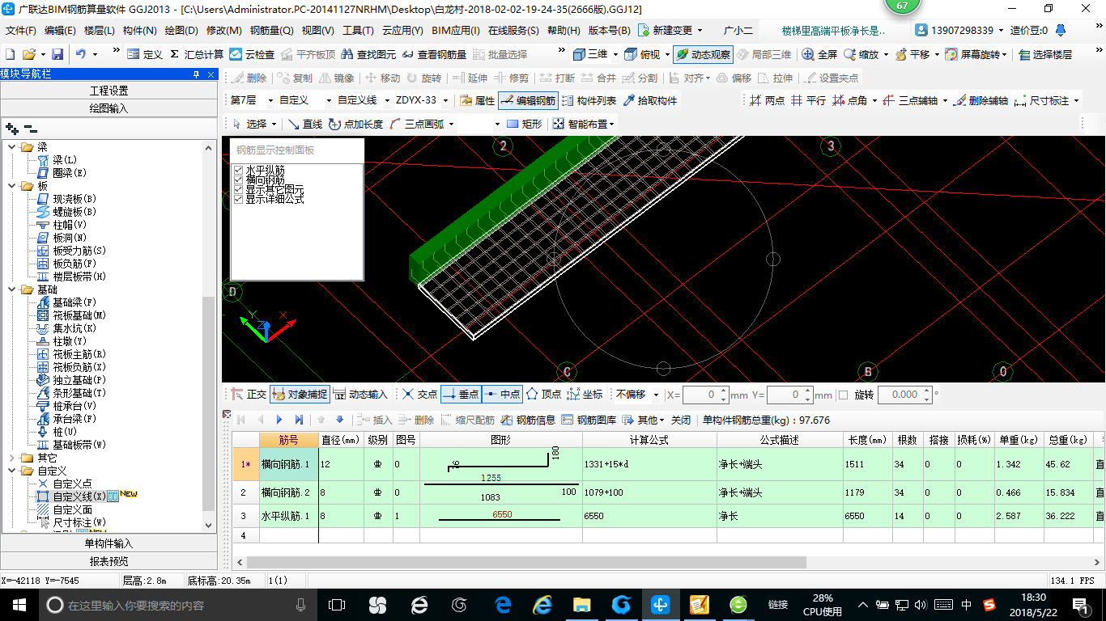Image resolution: width=1106 pixels, height=621 pixels.
Task: Toggle 垂点 perpendicular snap
Action: 461,394
